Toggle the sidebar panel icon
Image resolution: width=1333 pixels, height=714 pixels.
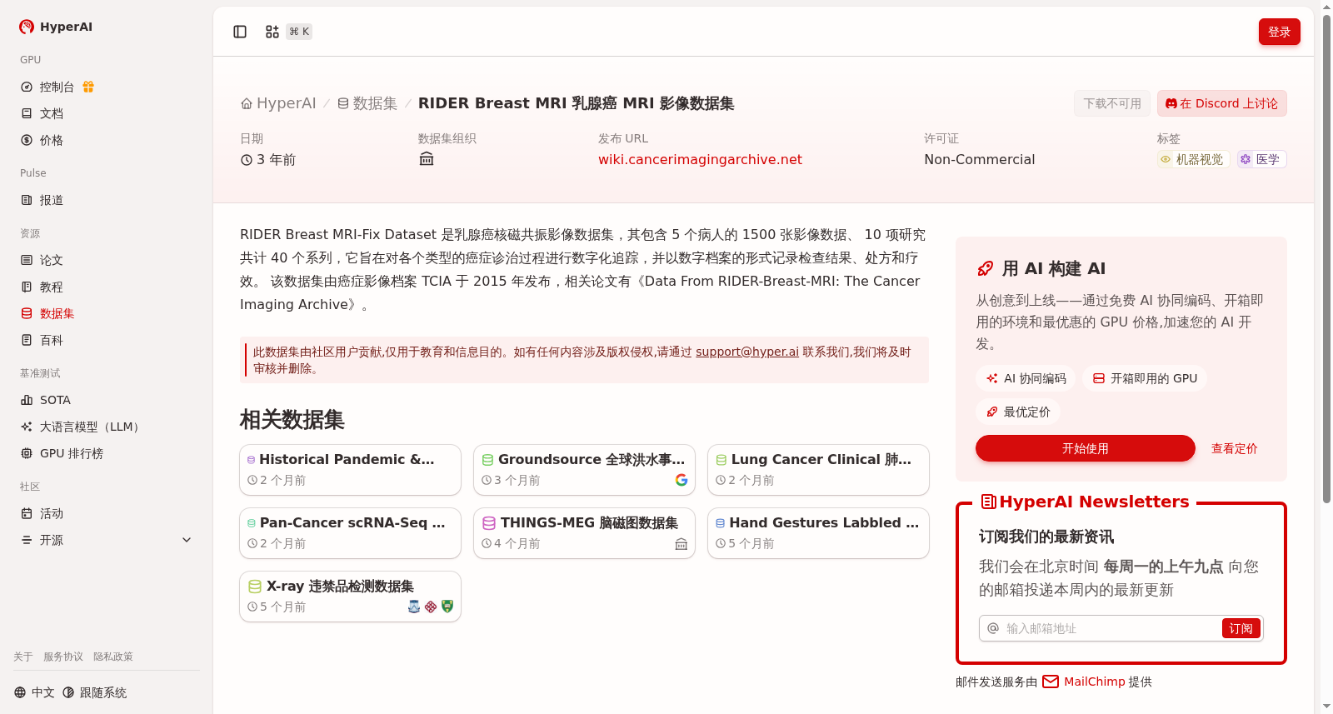(240, 32)
